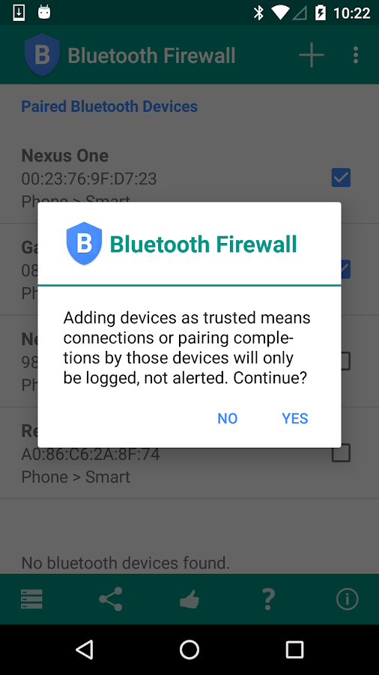Toggle the second device's checked checkbox
This screenshot has width=379, height=675.
pos(346,269)
